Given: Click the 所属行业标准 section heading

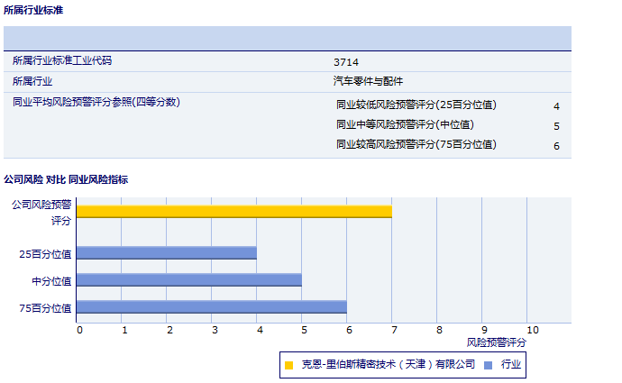Looking at the screenshot, I should click(33, 10).
